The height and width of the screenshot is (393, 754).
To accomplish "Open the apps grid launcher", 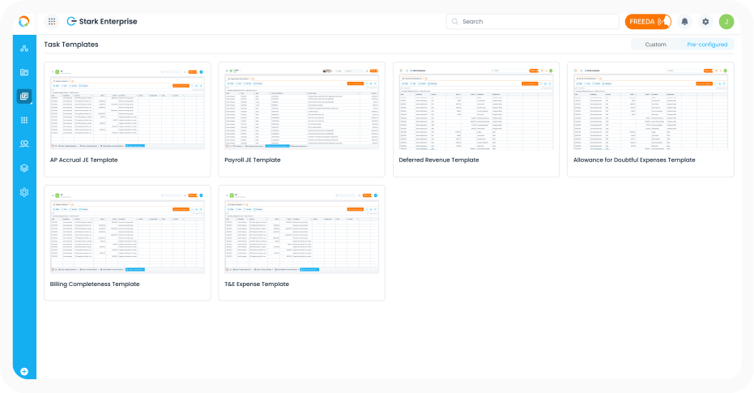I will [52, 22].
